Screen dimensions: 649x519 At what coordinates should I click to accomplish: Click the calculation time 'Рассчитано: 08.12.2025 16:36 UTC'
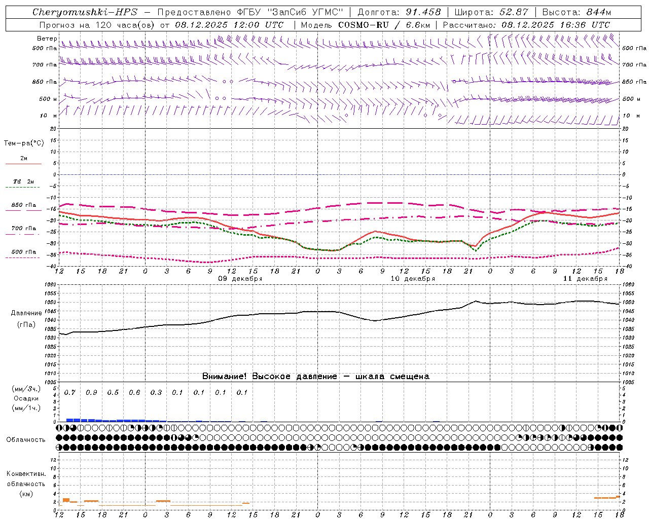coord(526,25)
